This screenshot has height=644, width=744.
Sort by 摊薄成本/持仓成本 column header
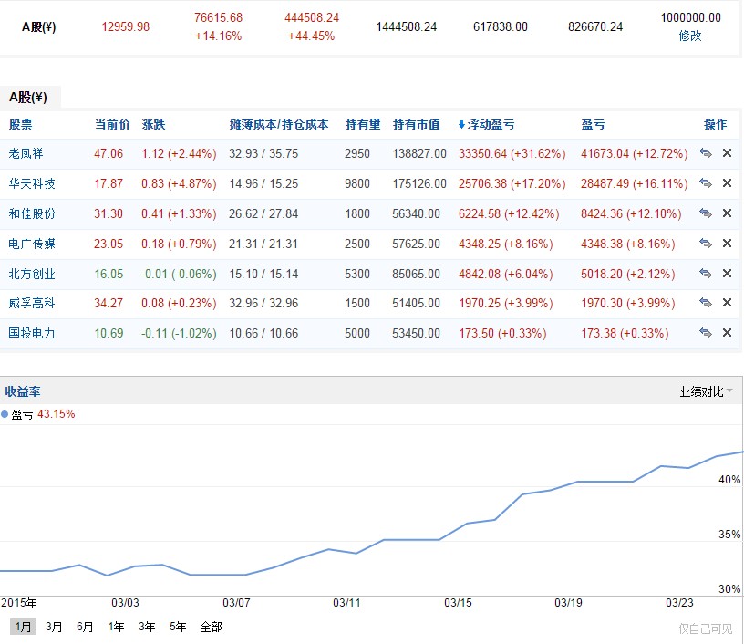click(278, 124)
